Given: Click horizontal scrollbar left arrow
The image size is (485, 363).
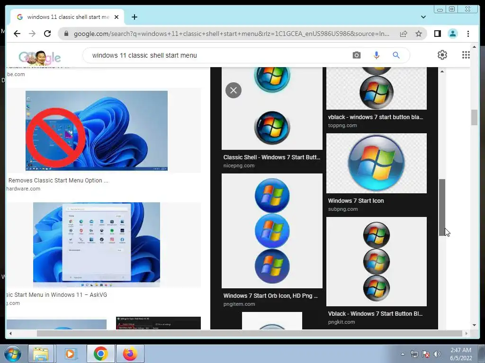Looking at the screenshot, I should [10, 333].
